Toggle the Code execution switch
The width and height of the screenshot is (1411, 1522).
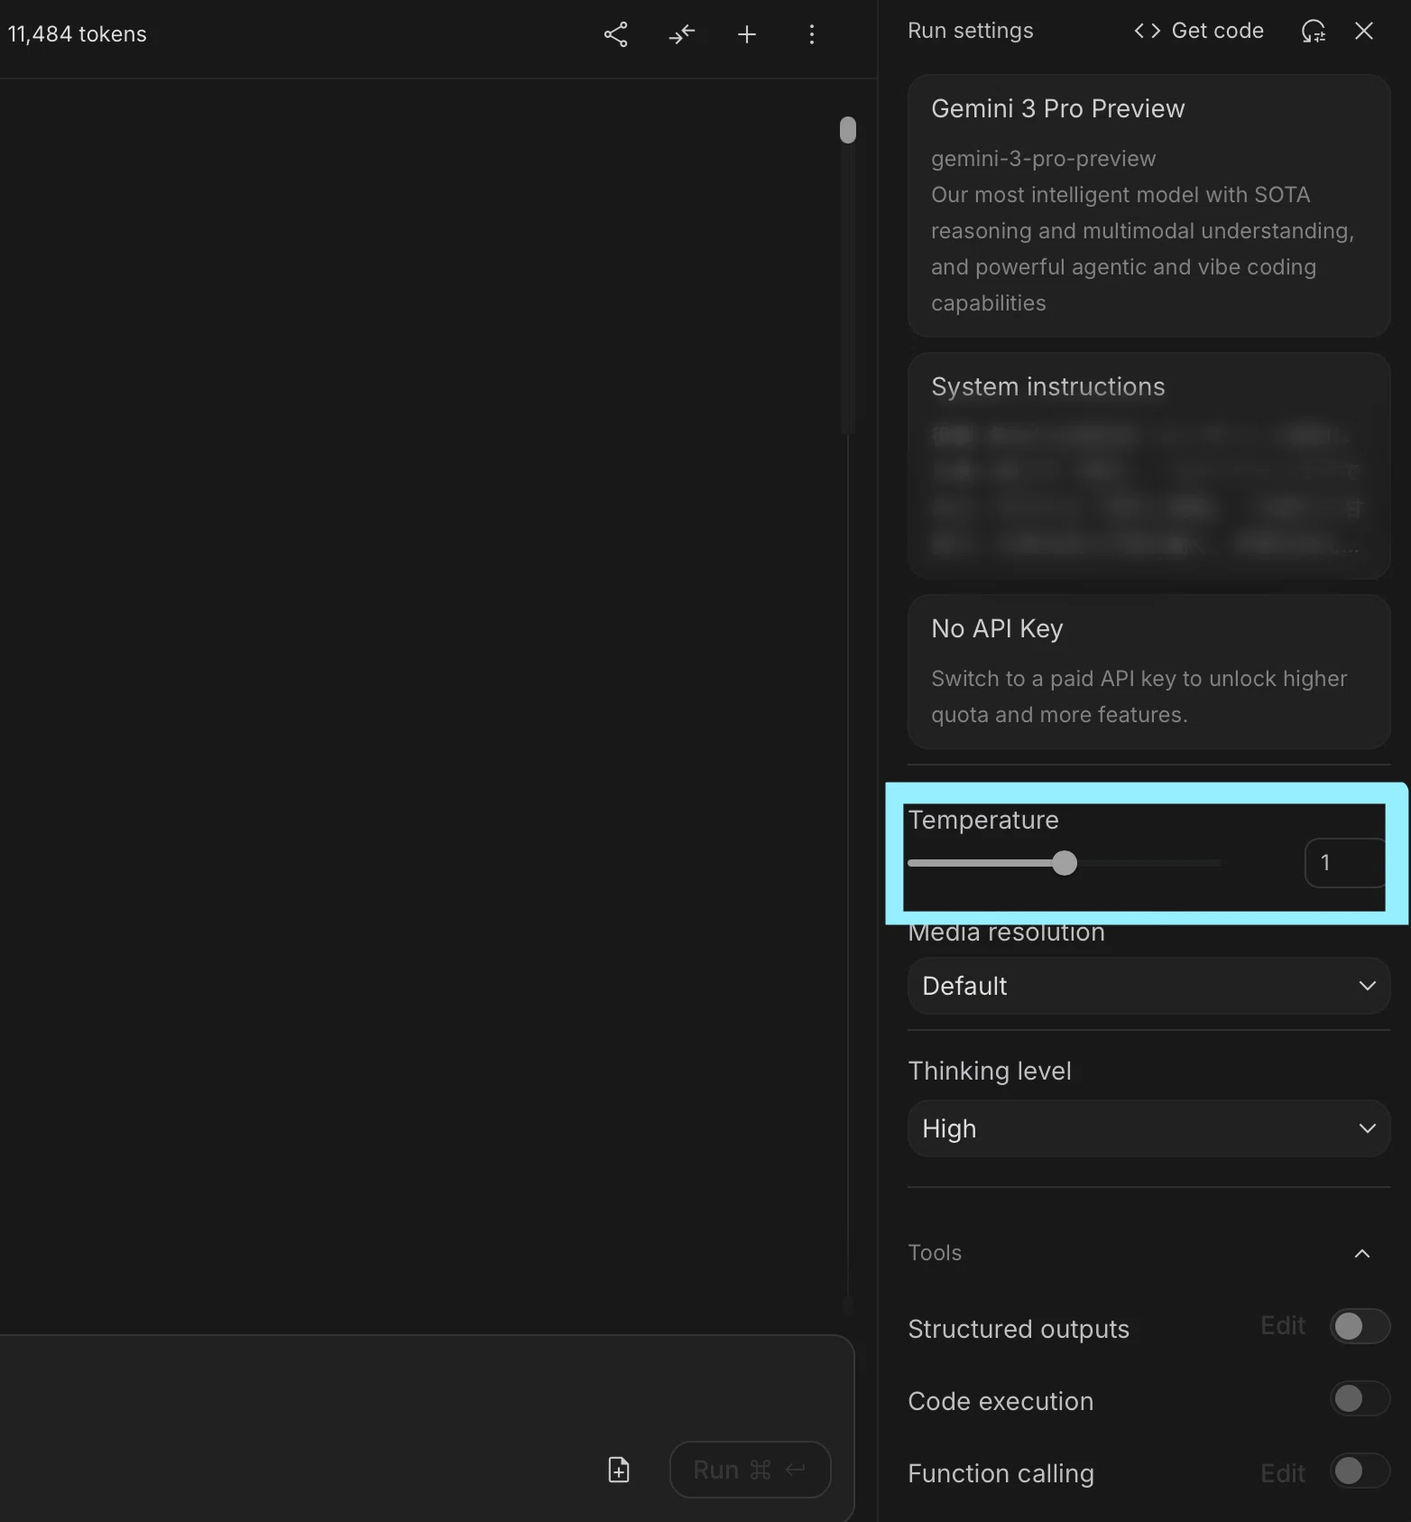point(1360,1398)
